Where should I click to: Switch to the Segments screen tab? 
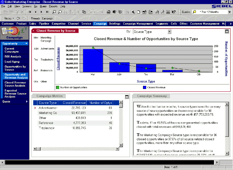click(x=162, y=24)
